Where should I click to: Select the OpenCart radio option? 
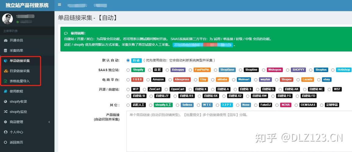click(x=166, y=89)
